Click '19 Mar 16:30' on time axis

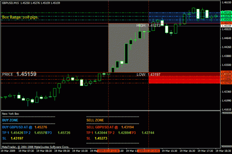[187, 151]
